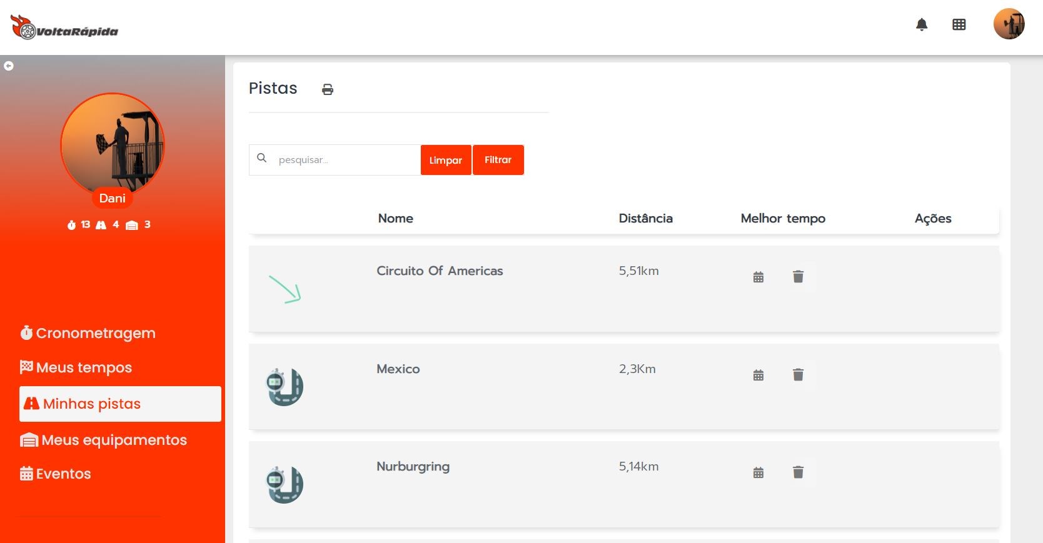The height and width of the screenshot is (543, 1043).
Task: Click the print icon beside Pistas
Action: 328,89
